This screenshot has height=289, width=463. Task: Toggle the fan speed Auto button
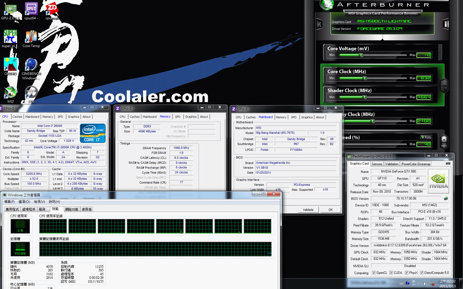[426, 137]
